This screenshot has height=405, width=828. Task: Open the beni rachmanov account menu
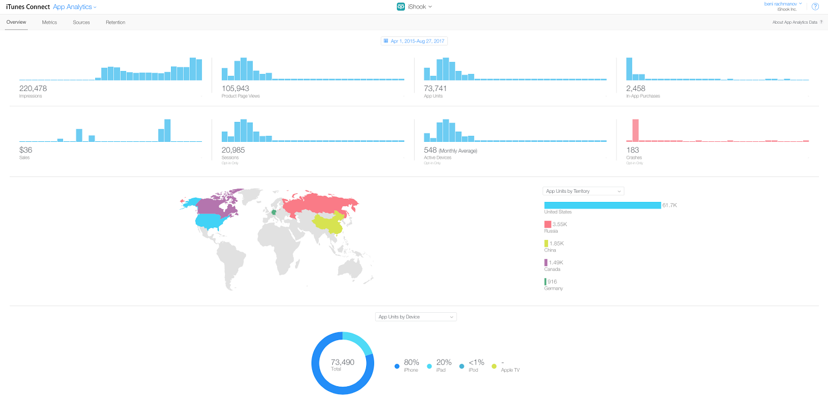point(783,4)
